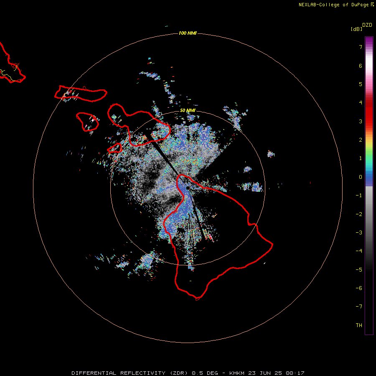Screen dimensions: 376x376
Task: Click the DZD color scale title
Action: click(x=367, y=25)
